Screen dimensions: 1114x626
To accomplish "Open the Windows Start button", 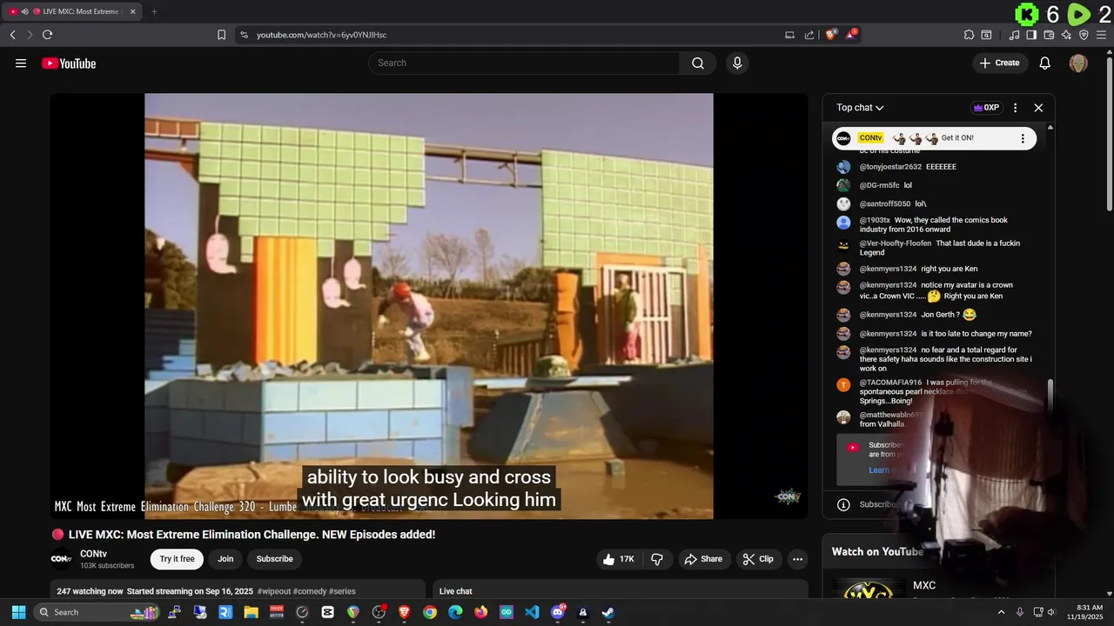I will (18, 612).
